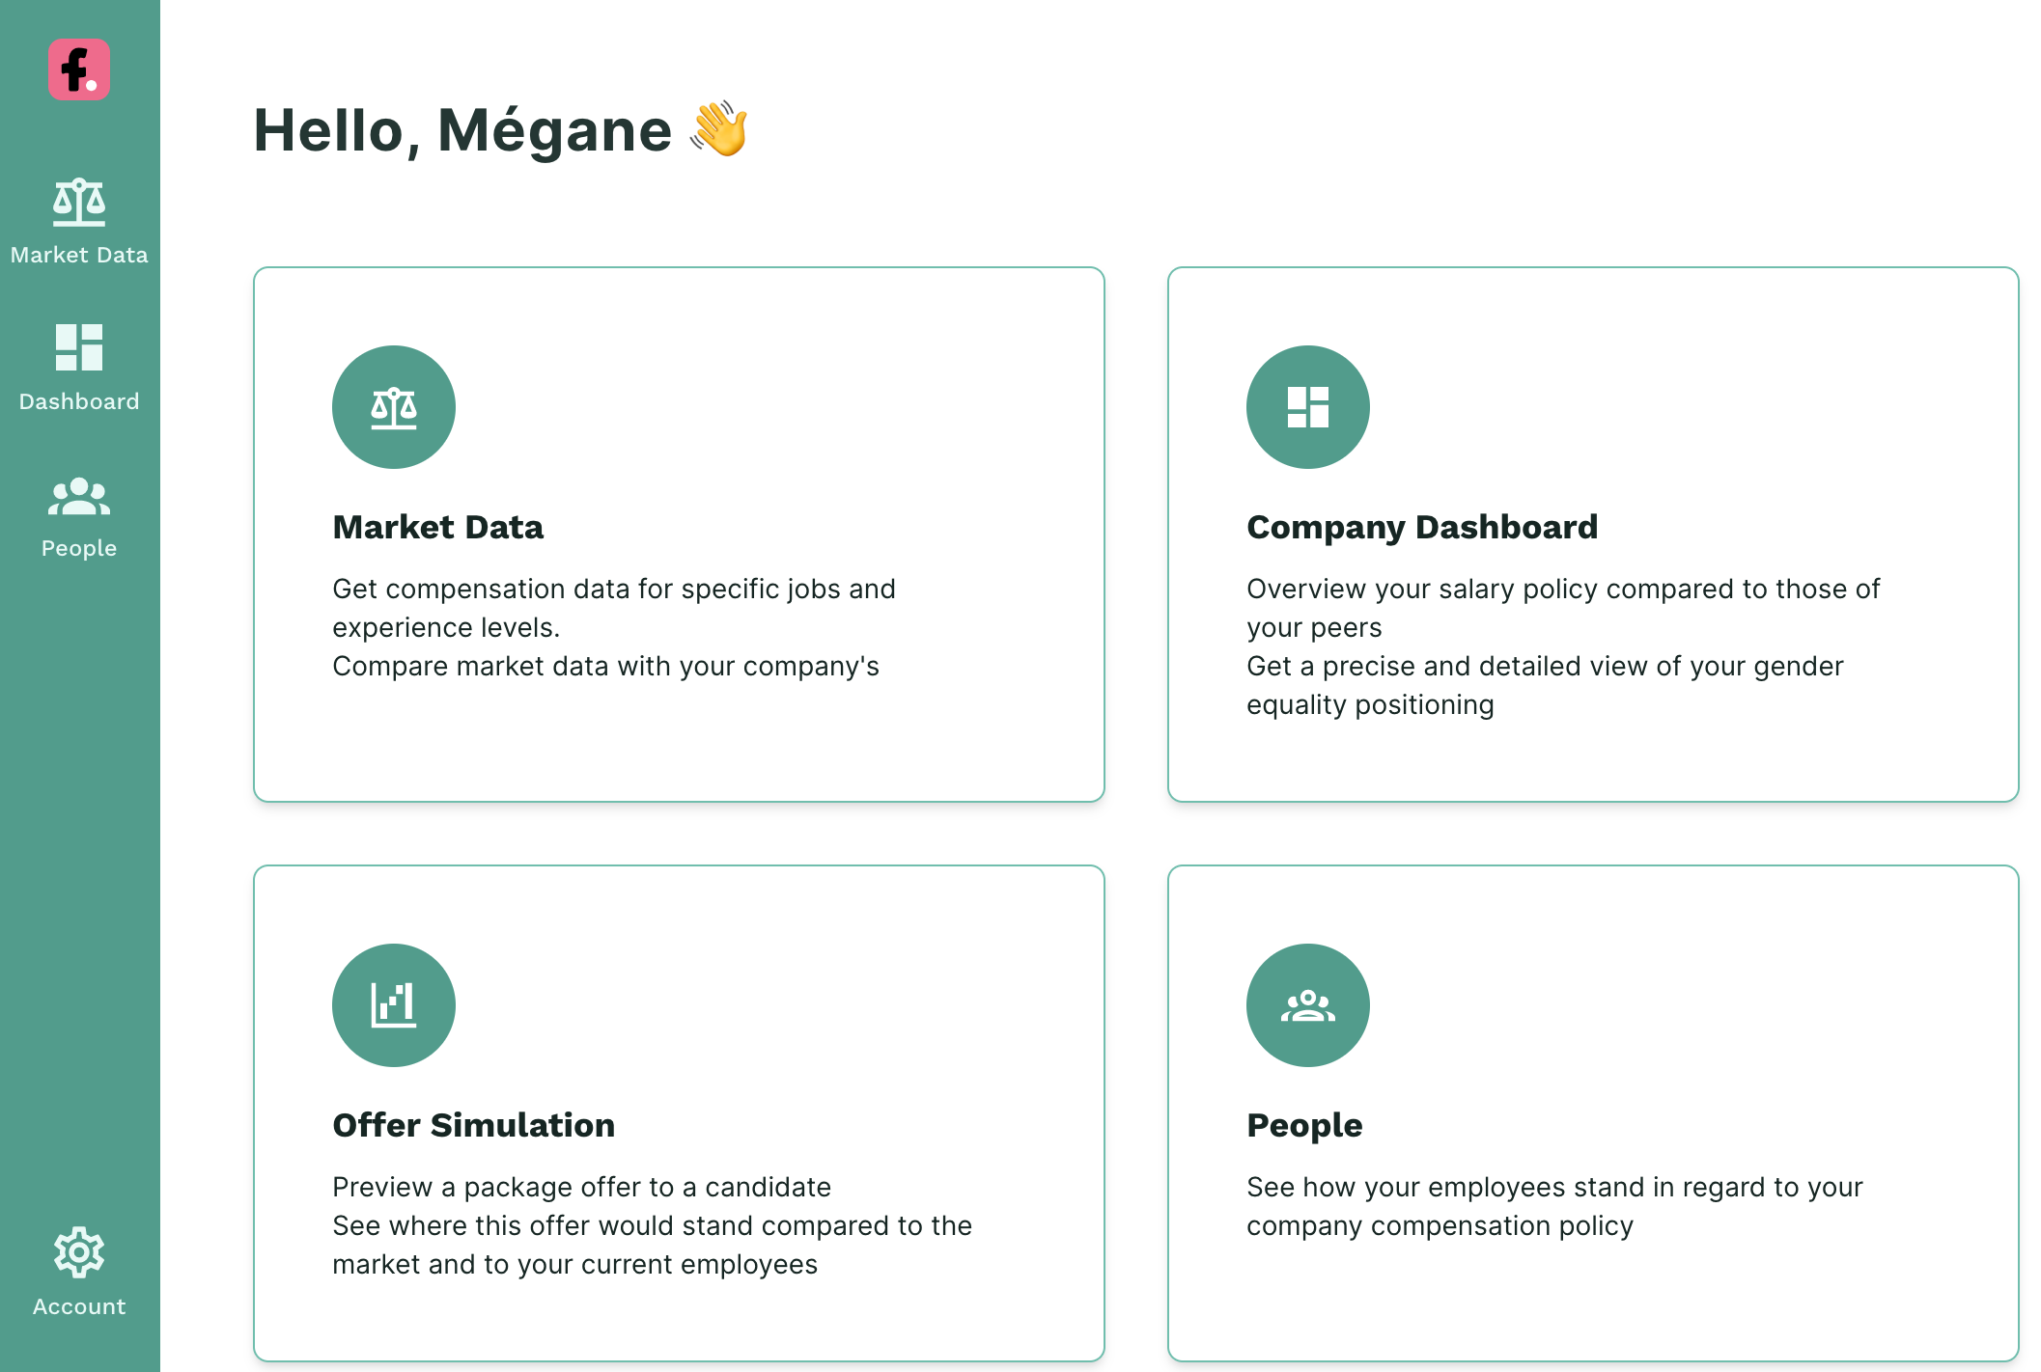Open Market Data scales icon in sidebar
This screenshot has height=1372, width=2041.
point(79,203)
